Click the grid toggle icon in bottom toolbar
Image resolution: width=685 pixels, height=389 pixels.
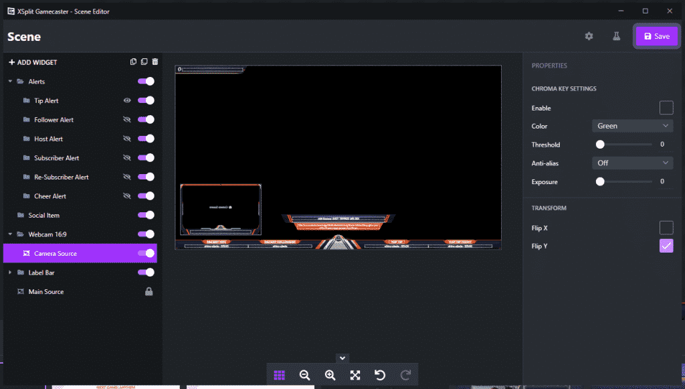pyautogui.click(x=280, y=375)
